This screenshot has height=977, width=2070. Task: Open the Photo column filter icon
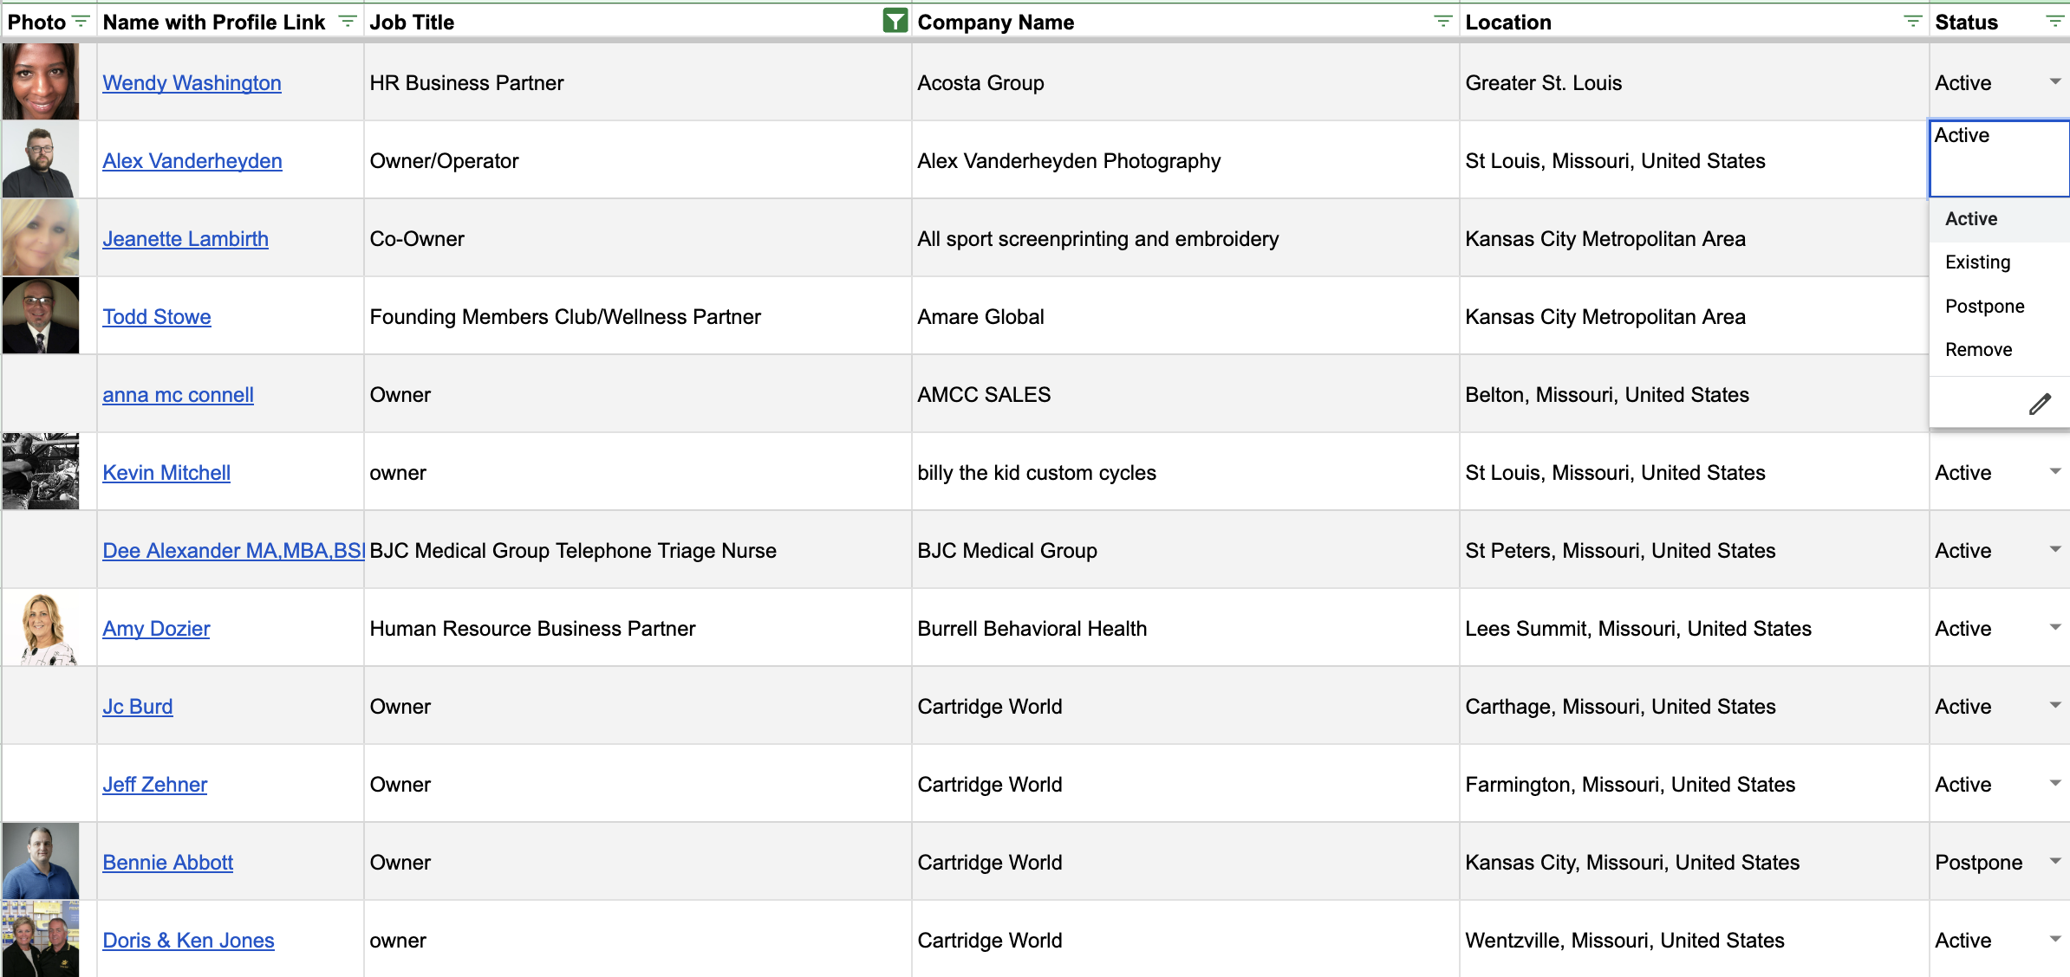pyautogui.click(x=81, y=22)
